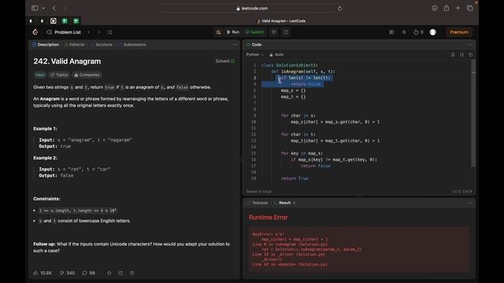Reload the page in Safari
504x283 pixels.
pos(339,9)
